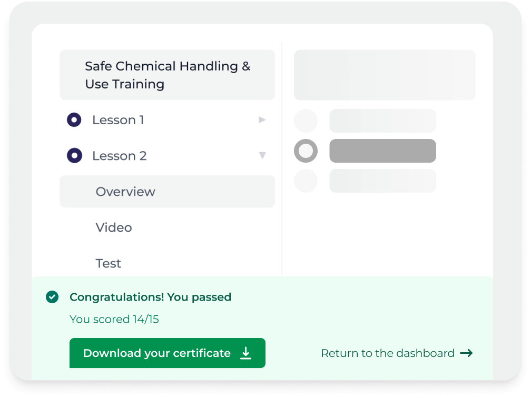The width and height of the screenshot is (531, 398).
Task: Open the Lesson 2 item
Action: pyautogui.click(x=119, y=156)
